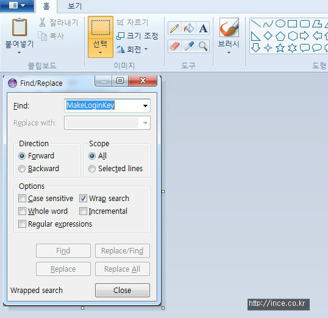Enable Case sensitive checkbox

pos(22,198)
